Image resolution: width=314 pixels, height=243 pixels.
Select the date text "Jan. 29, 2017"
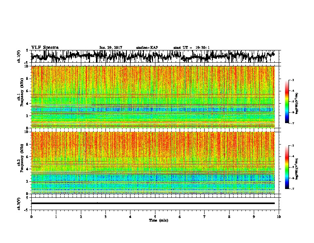pyautogui.click(x=111, y=48)
